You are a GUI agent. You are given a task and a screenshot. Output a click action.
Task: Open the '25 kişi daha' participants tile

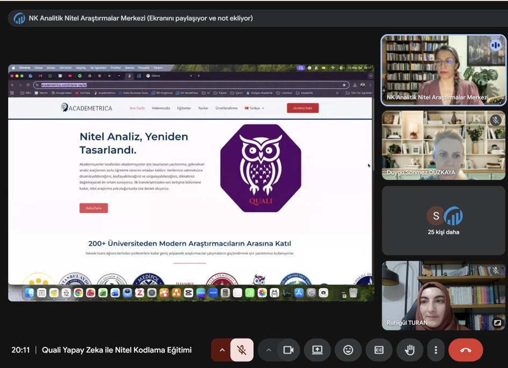[x=443, y=220]
